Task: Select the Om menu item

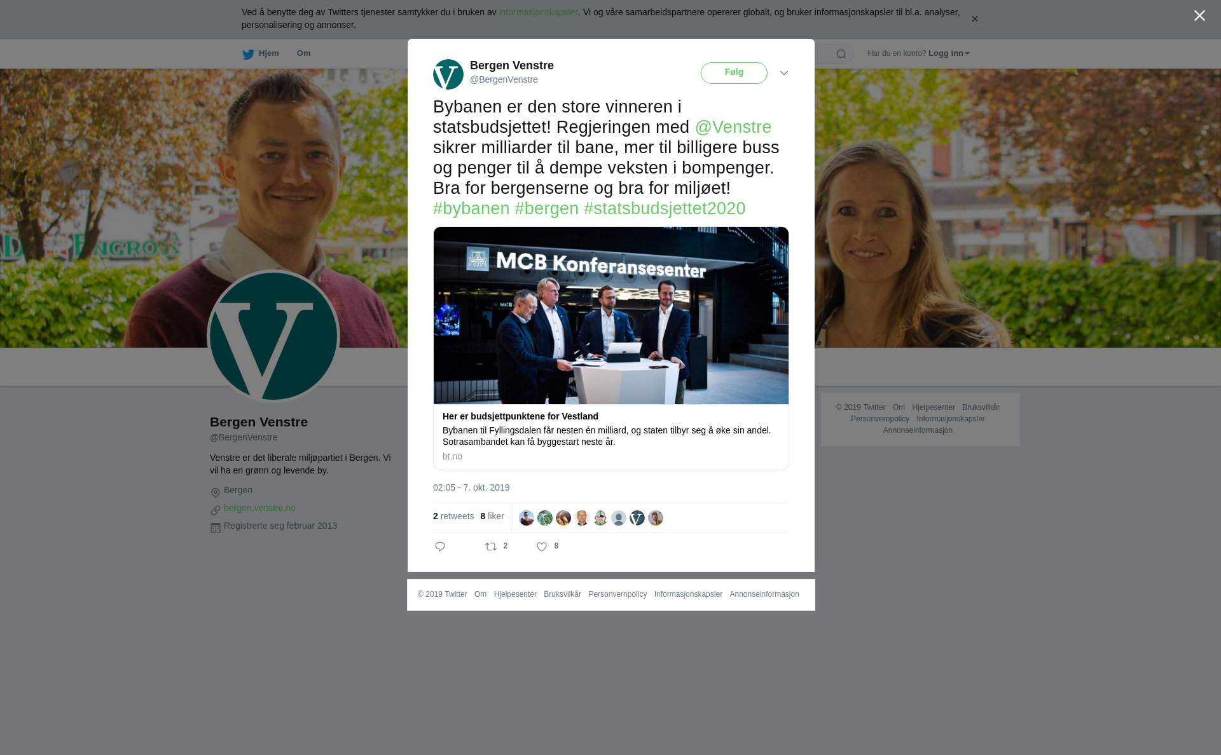Action: [x=303, y=53]
